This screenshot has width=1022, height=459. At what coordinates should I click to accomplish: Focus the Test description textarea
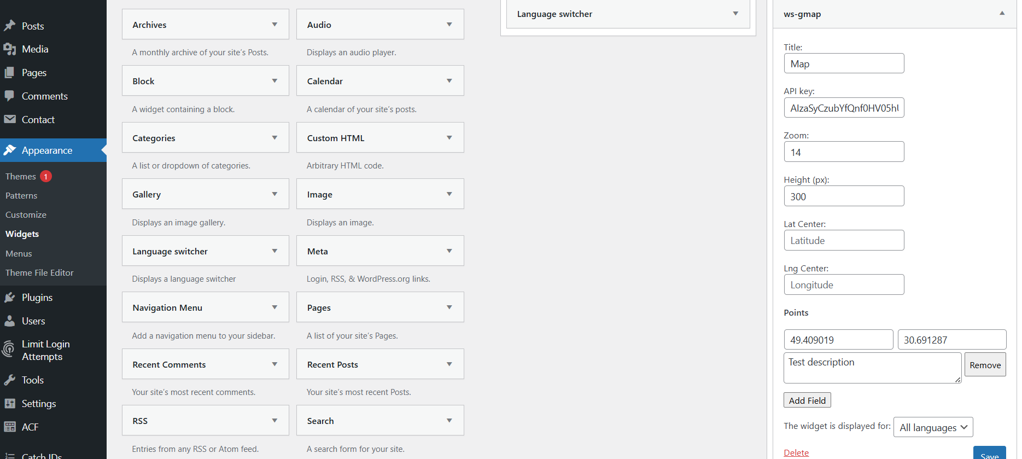(872, 368)
